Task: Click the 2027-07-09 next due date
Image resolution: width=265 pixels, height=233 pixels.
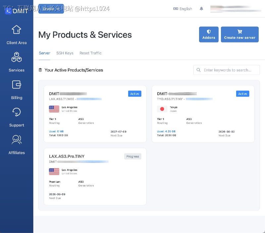Action: coord(118,132)
